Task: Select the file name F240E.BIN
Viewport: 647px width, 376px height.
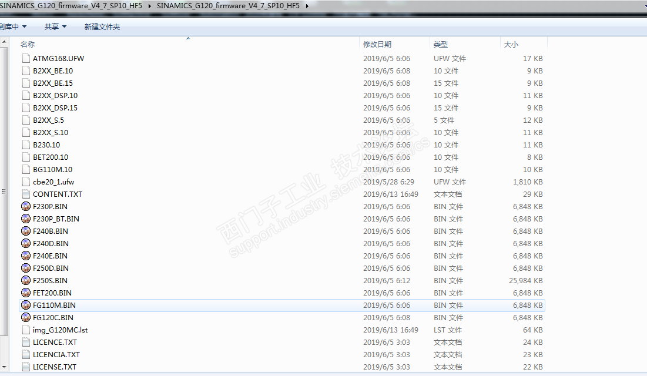Action: (x=50, y=256)
